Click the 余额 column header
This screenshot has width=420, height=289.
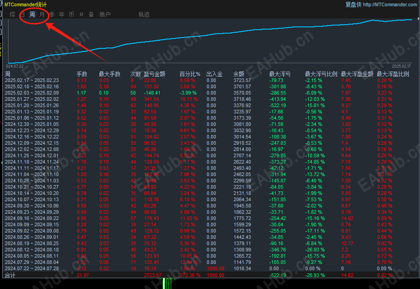pos(238,74)
